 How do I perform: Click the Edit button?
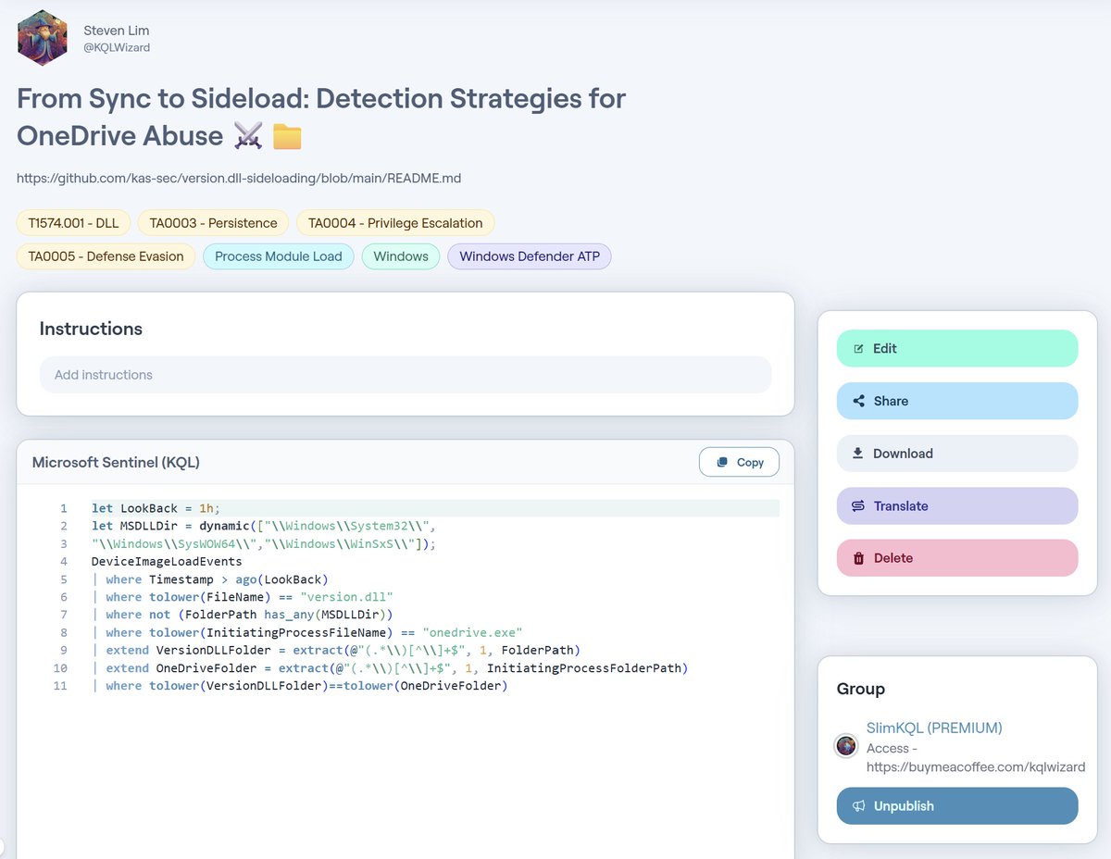(x=957, y=348)
